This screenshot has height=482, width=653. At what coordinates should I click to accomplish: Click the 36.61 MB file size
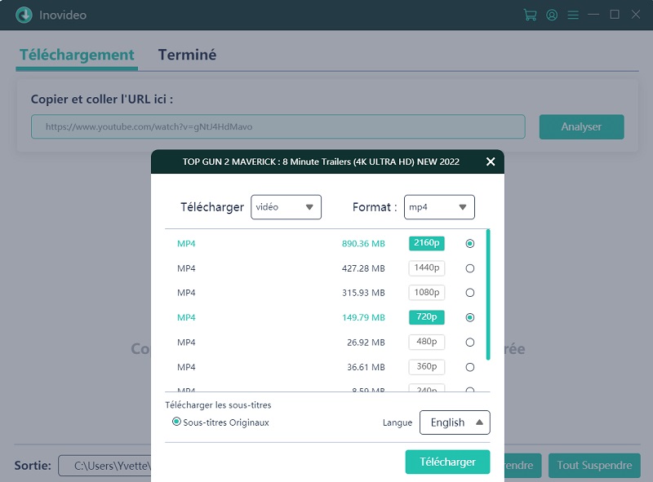(366, 367)
